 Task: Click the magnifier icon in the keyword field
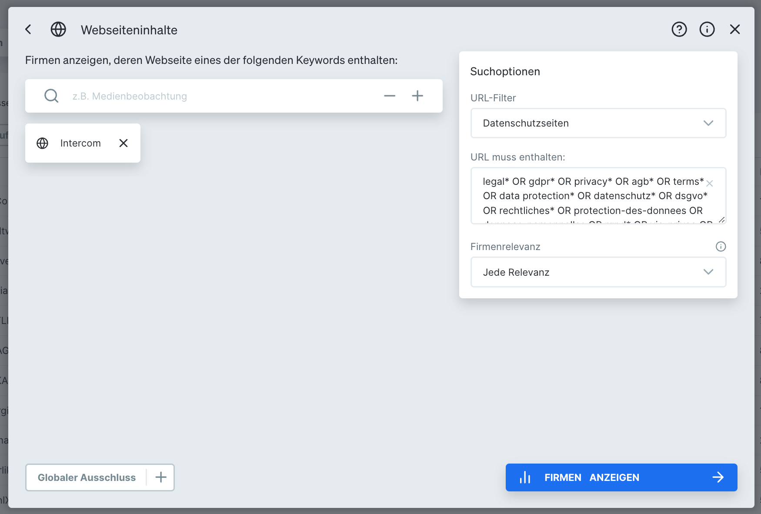pos(51,96)
